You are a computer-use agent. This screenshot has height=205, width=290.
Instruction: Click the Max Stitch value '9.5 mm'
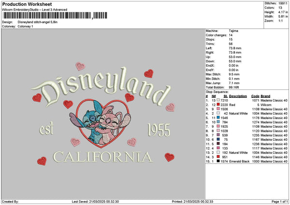click(x=234, y=74)
